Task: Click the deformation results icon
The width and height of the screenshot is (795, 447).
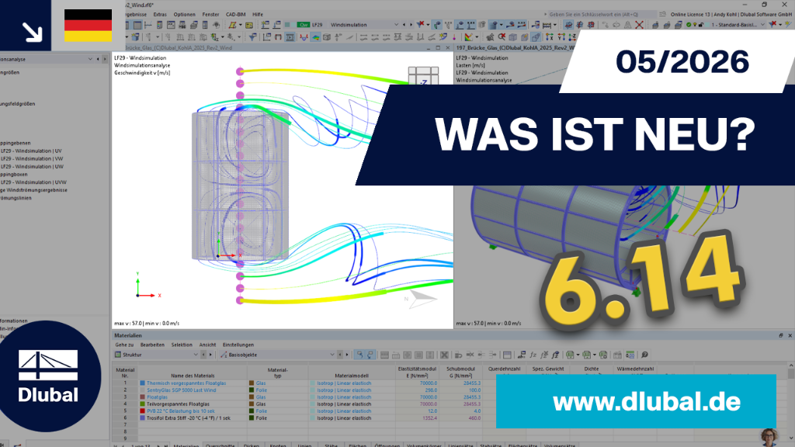Action: pos(304,37)
